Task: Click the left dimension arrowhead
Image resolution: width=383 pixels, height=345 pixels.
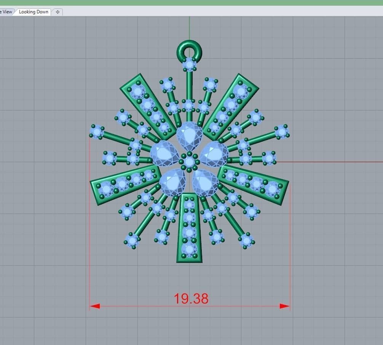Action: (95, 306)
